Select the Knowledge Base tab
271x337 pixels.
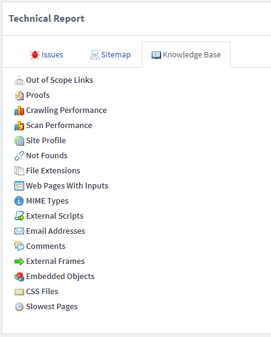186,55
